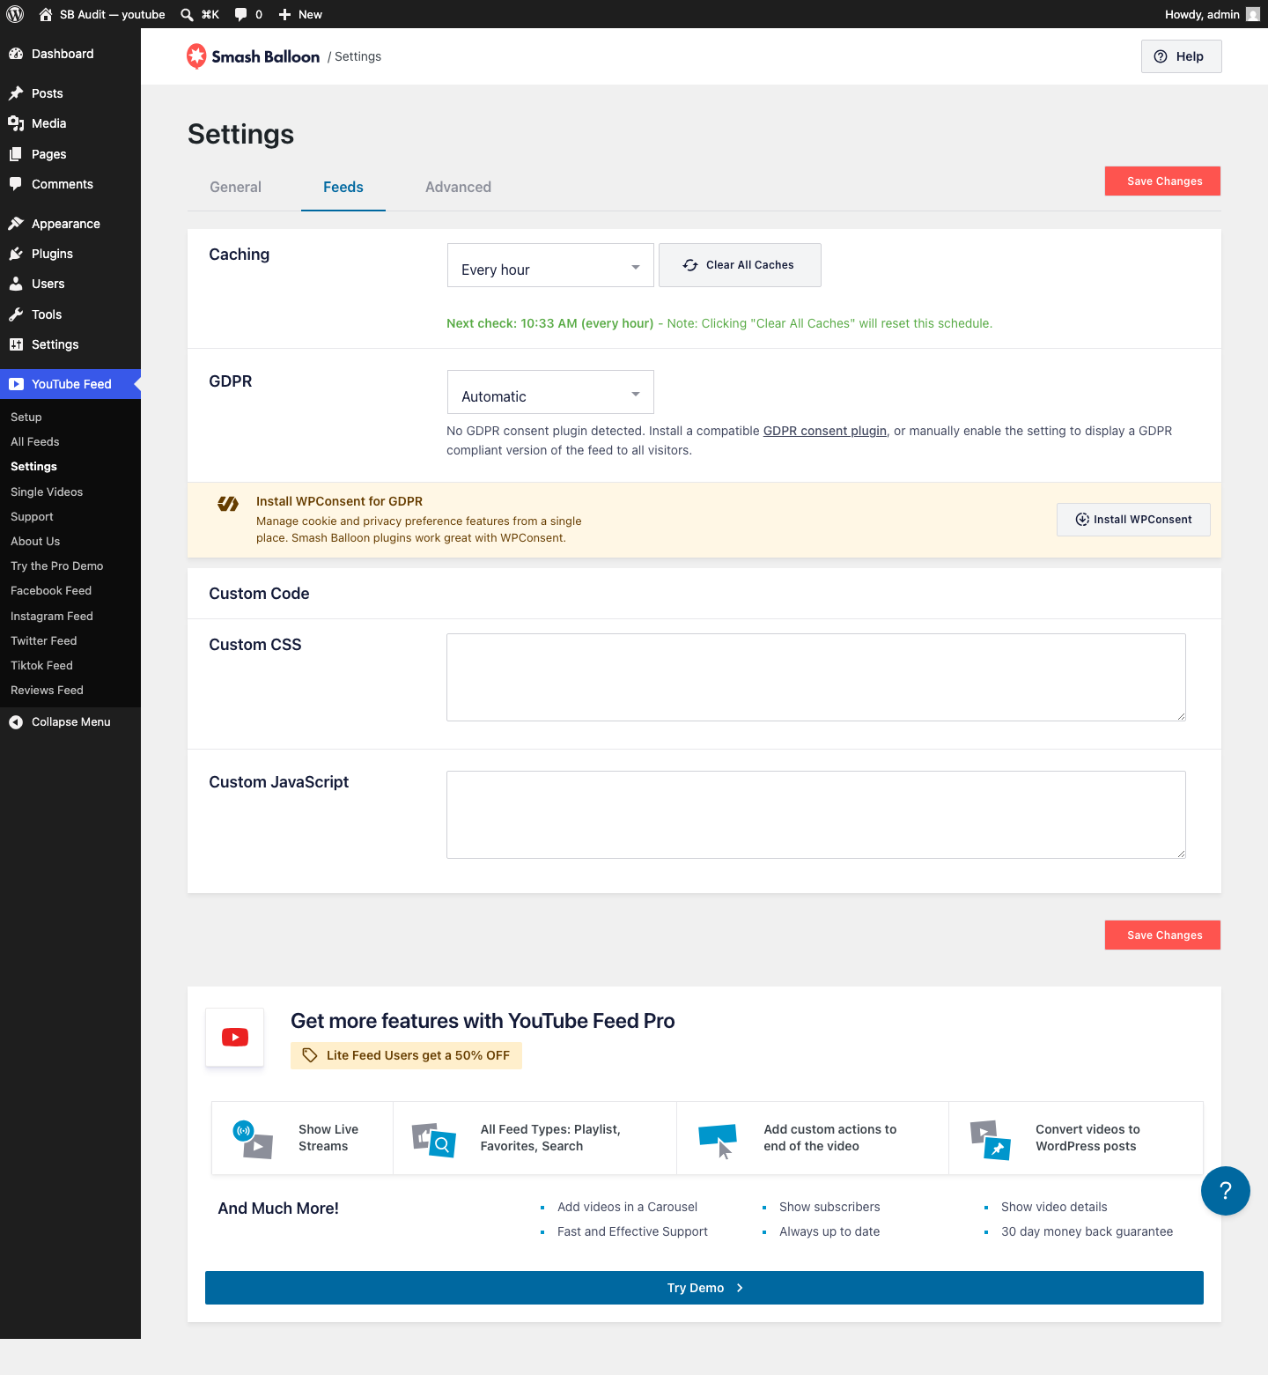Click the Lite Feed Users 50% OFF badge

tap(406, 1055)
